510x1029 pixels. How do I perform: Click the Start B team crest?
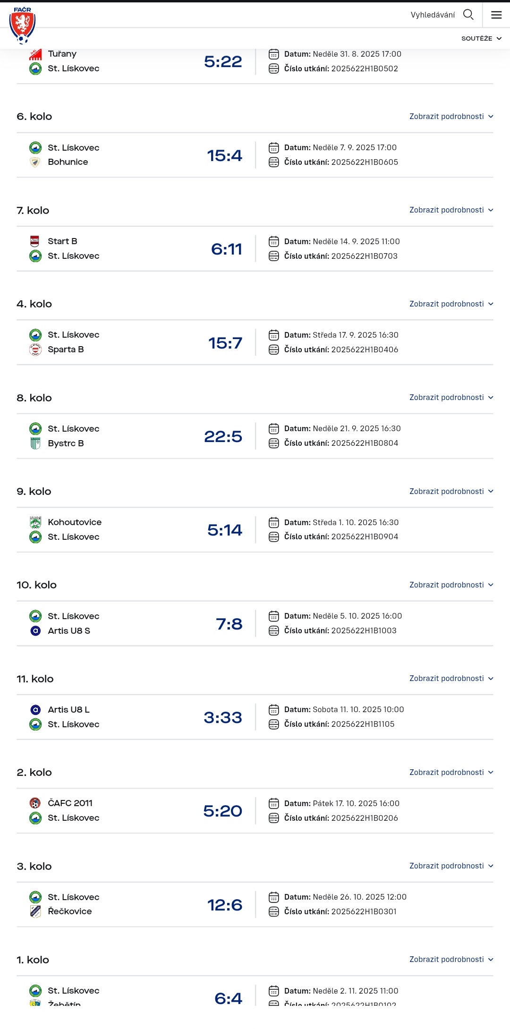point(35,241)
